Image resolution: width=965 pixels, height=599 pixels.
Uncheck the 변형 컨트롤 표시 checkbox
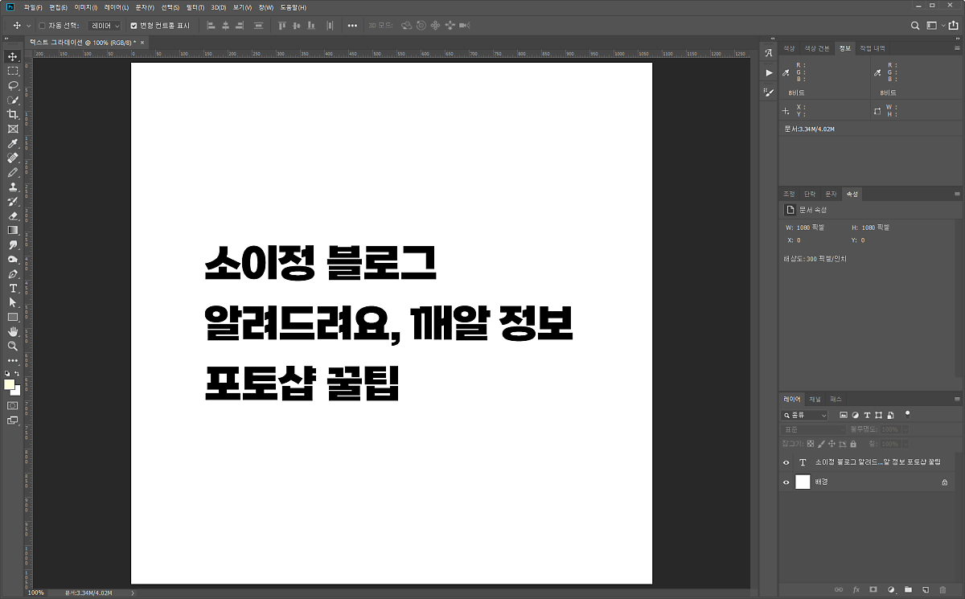click(133, 26)
